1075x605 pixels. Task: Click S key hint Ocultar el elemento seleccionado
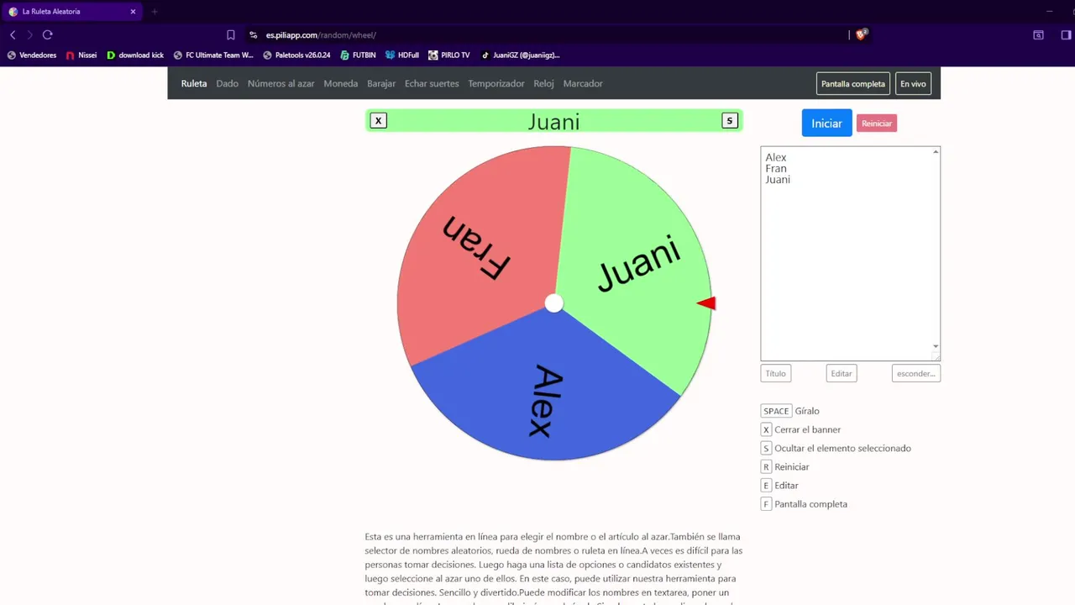pos(766,448)
